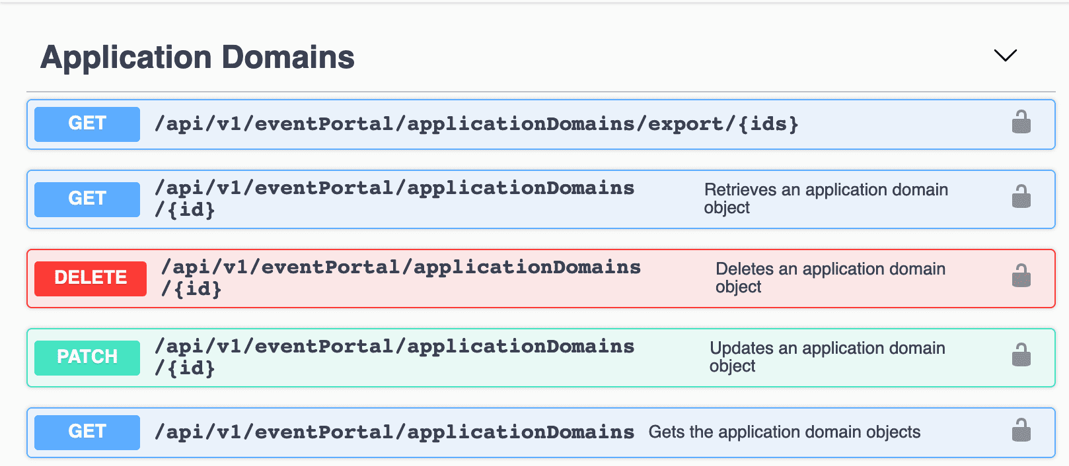Click GET badge for Gets the application domain objects
Image resolution: width=1069 pixels, height=466 pixels.
[87, 432]
